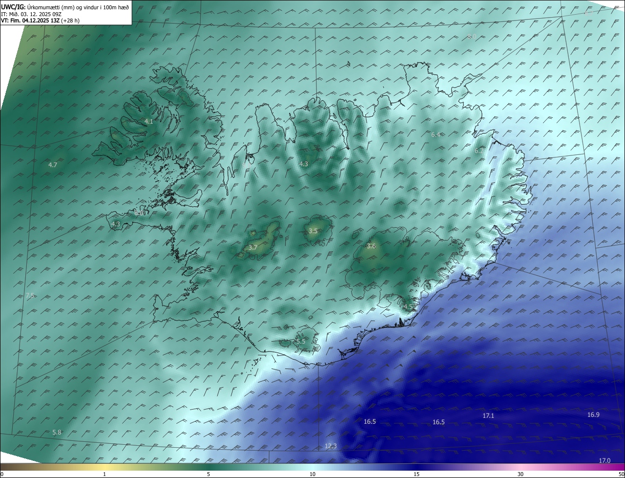
Task: Click the legend label 15 on color bar
Action: click(x=417, y=474)
